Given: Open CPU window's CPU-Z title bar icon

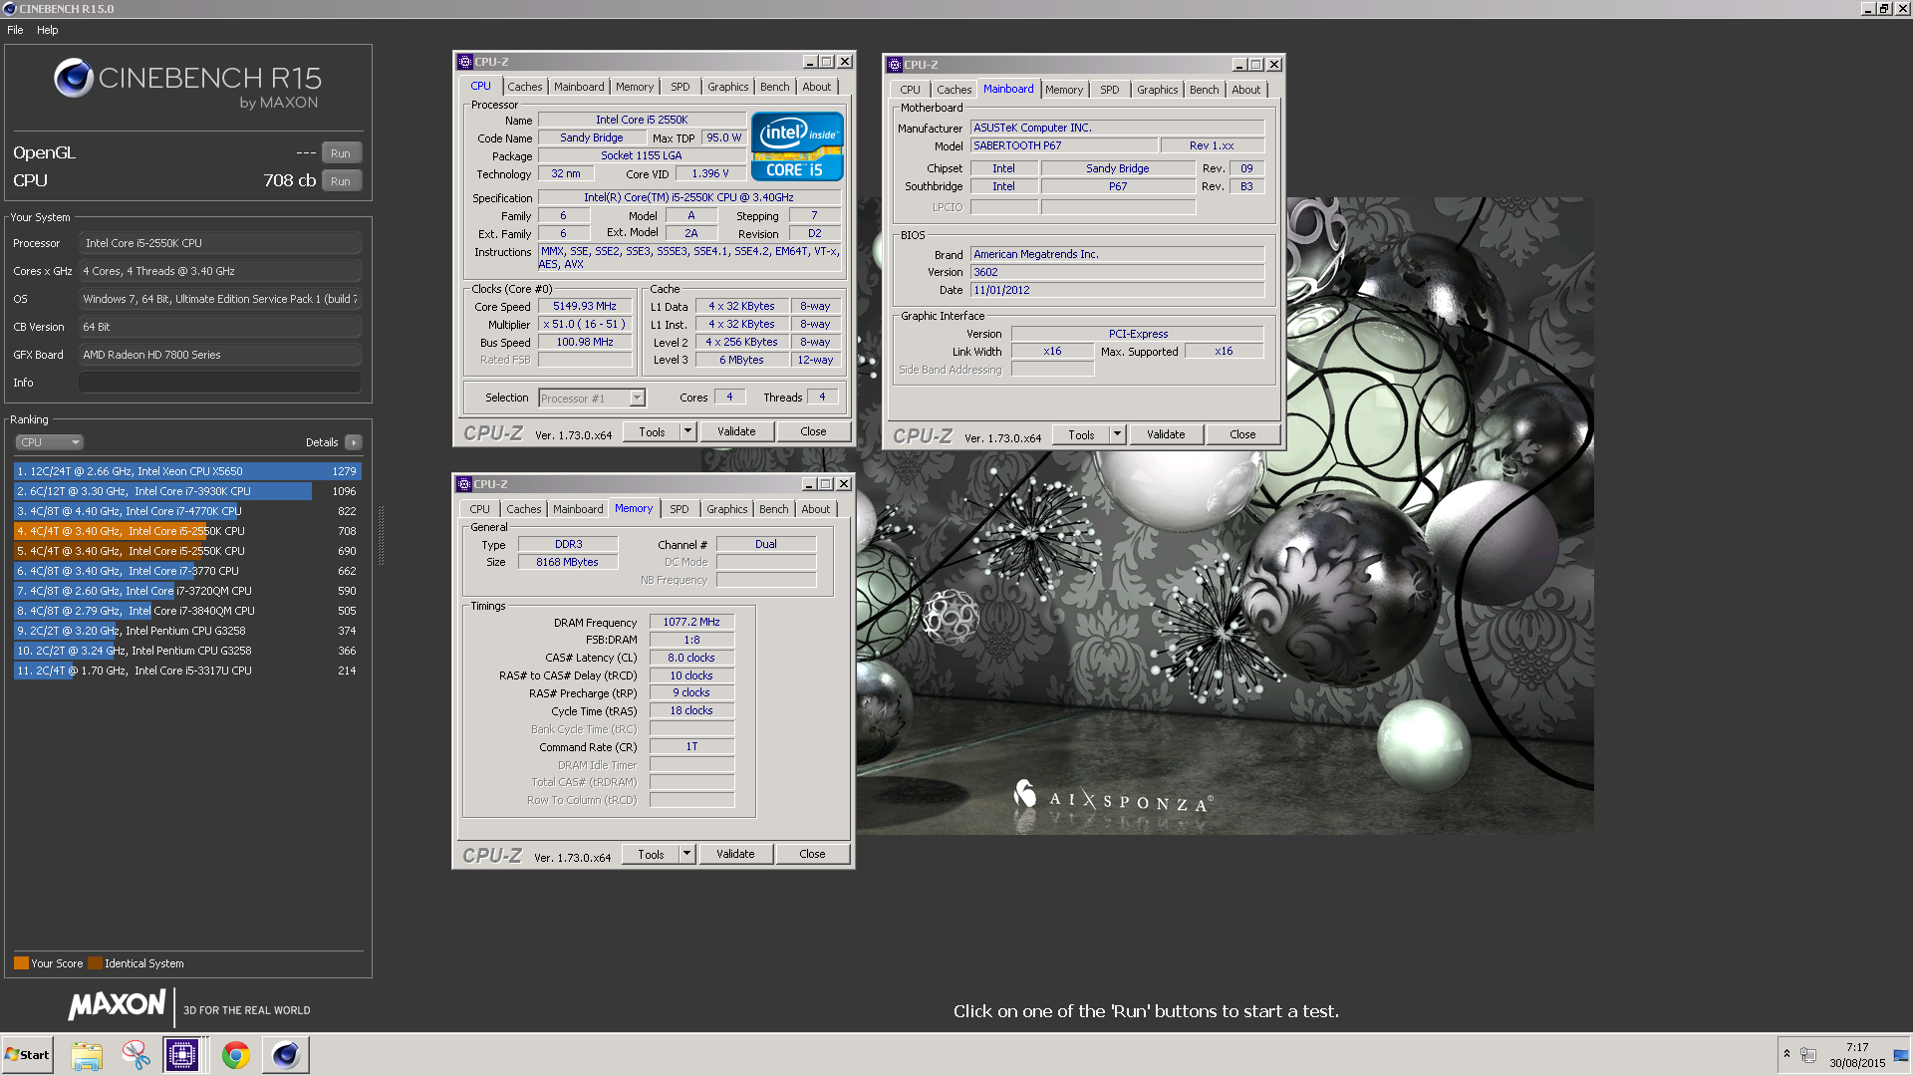Looking at the screenshot, I should pos(465,62).
